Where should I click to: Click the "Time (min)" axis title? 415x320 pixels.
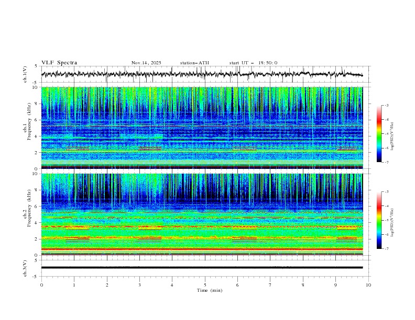210,290
